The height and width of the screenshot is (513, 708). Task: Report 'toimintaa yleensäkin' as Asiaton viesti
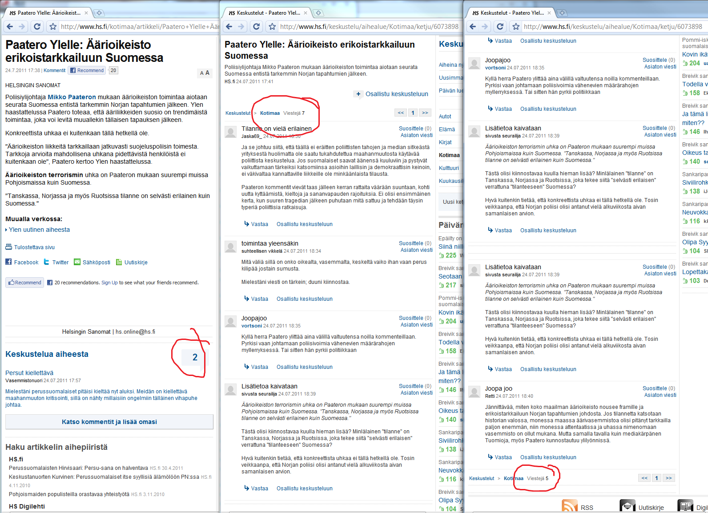coord(416,250)
